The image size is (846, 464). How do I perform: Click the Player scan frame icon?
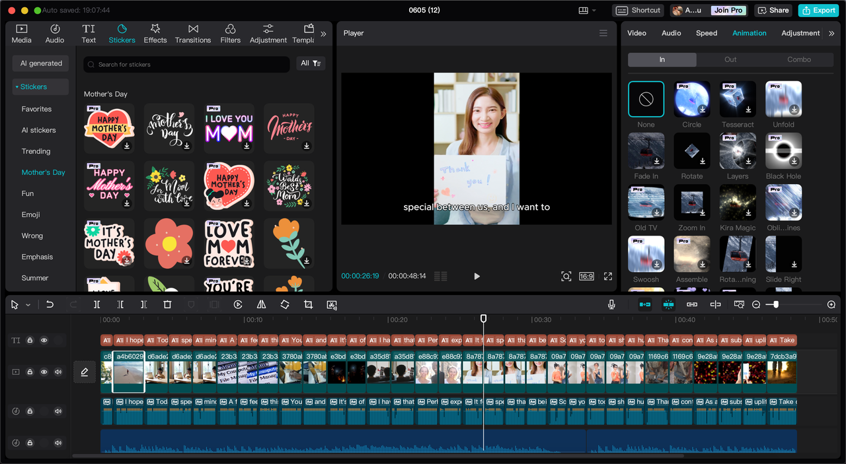566,276
